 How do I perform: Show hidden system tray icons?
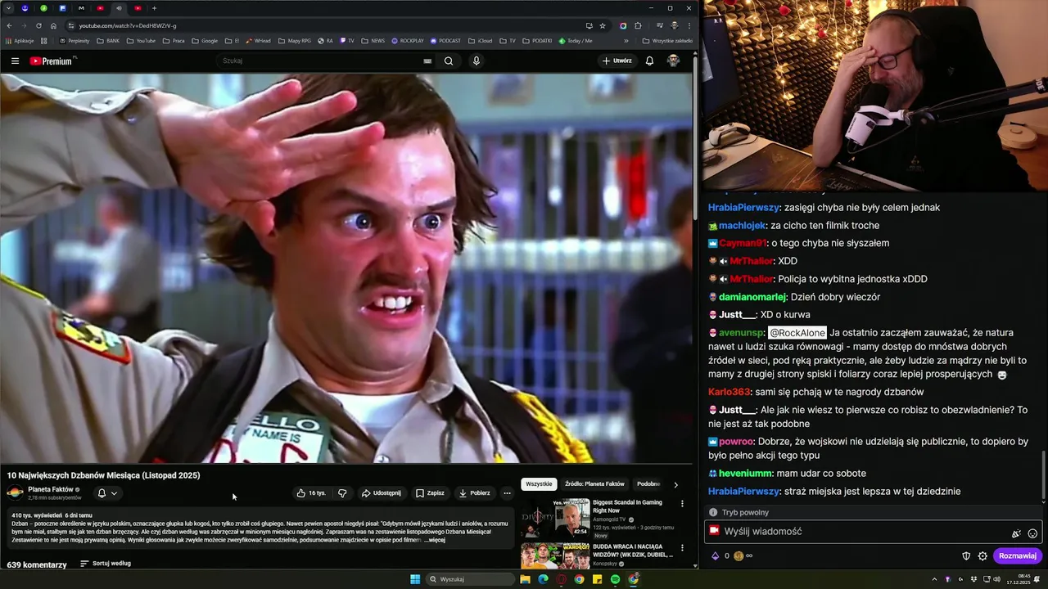coord(934,579)
